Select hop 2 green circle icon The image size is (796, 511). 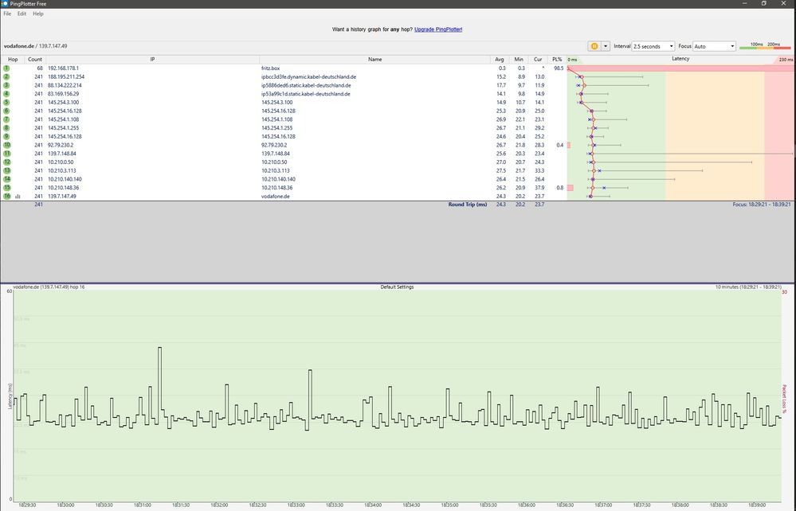click(x=6, y=76)
